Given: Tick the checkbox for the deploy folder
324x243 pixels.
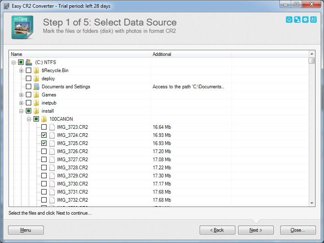Looking at the screenshot, I should [x=29, y=78].
